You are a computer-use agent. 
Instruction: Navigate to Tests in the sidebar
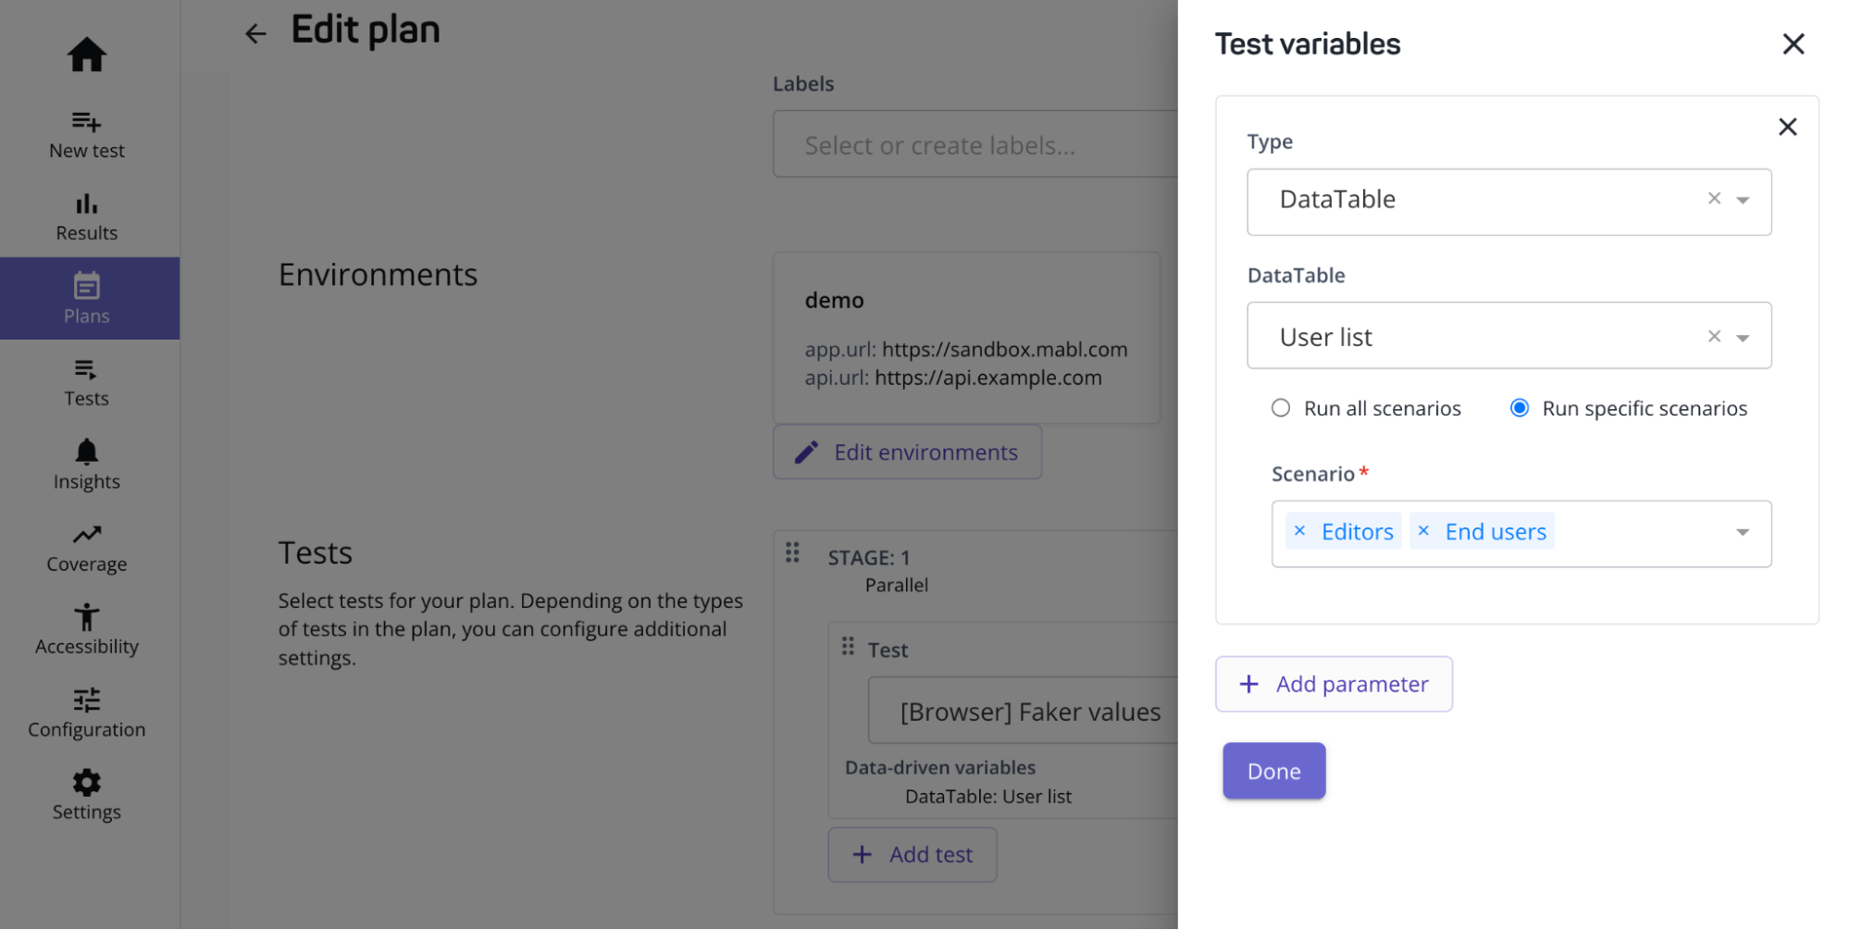(x=86, y=382)
